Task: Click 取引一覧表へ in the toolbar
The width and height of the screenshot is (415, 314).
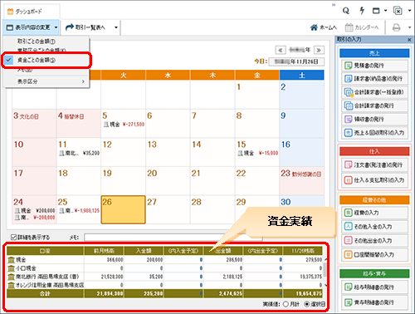Action: point(85,27)
